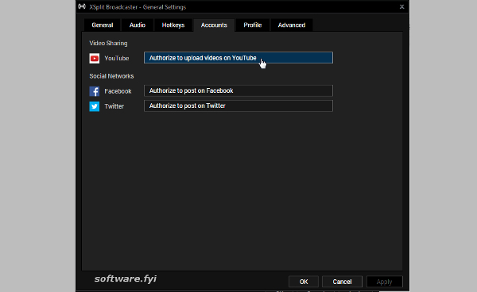Image resolution: width=477 pixels, height=292 pixels.
Task: Open the Profile tab
Action: pos(253,25)
